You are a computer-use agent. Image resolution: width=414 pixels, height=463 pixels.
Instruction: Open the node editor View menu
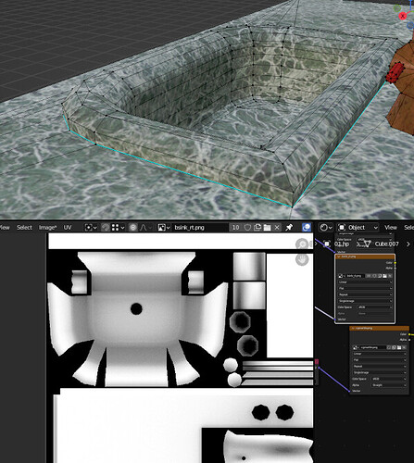tap(391, 228)
